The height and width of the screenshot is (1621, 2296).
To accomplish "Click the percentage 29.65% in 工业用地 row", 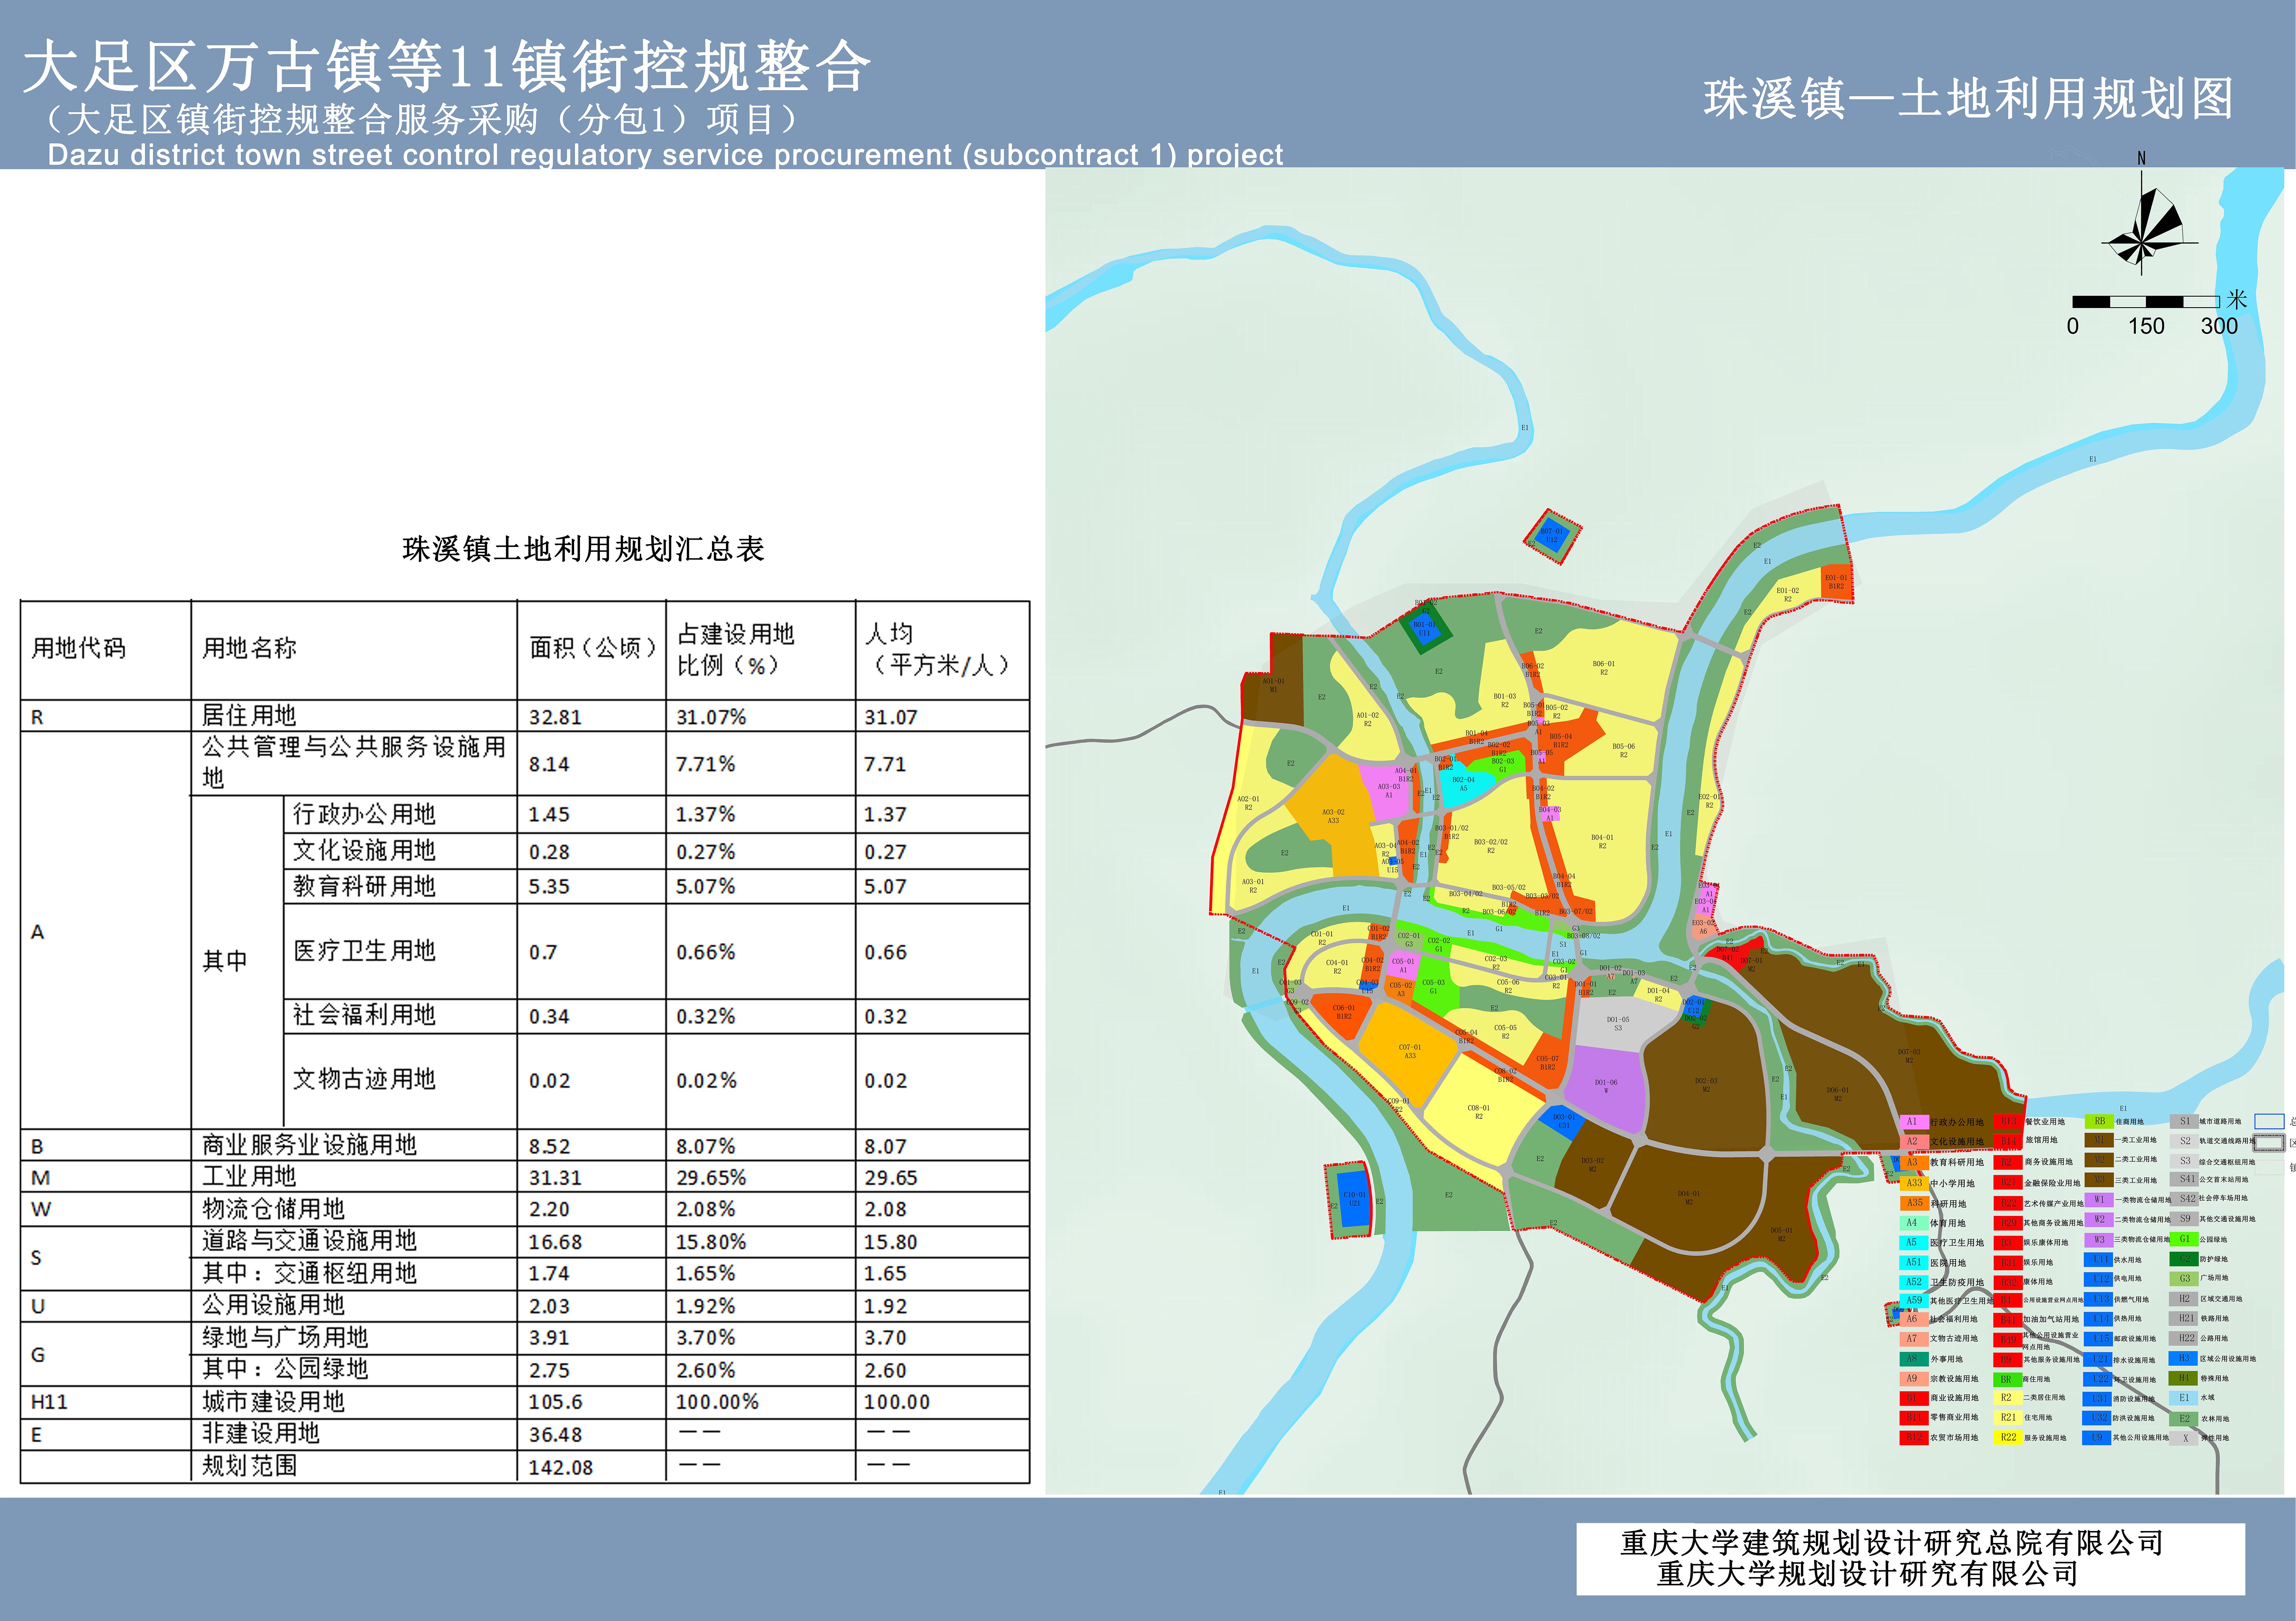I will pyautogui.click(x=711, y=1178).
